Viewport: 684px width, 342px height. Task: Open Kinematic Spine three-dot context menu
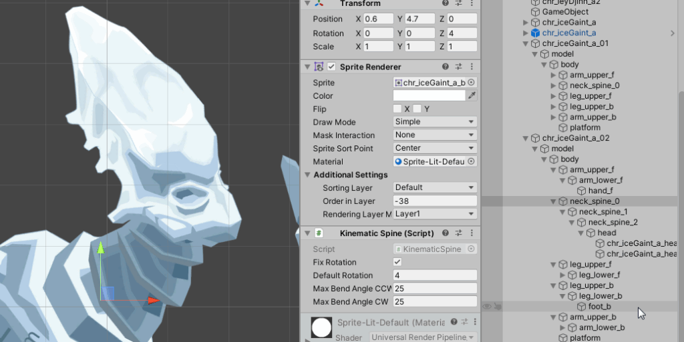pos(472,233)
